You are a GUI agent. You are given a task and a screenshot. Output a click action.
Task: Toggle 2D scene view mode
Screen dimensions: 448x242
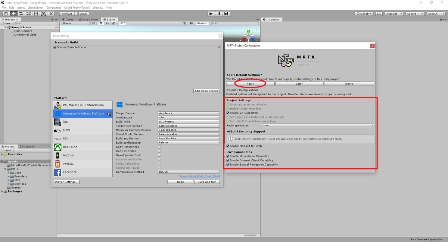tap(94, 23)
